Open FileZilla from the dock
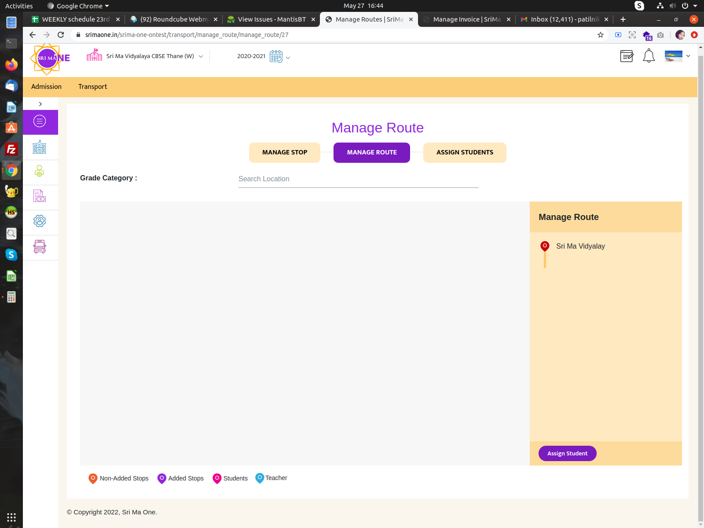Image resolution: width=704 pixels, height=528 pixels. click(11, 149)
